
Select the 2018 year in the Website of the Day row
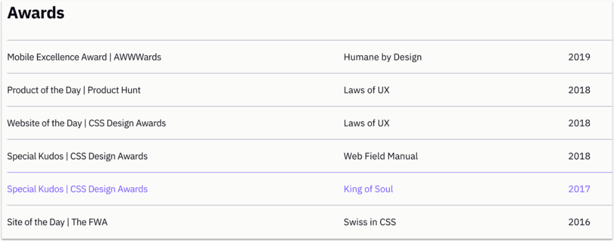click(579, 123)
